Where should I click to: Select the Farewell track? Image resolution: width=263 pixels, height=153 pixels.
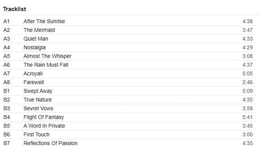(x=34, y=82)
